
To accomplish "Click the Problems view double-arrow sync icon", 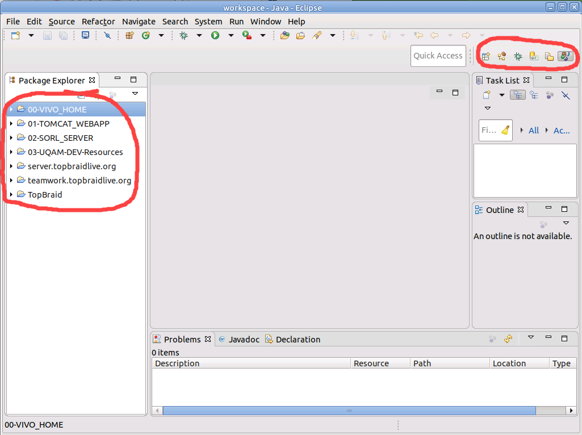I will click(x=508, y=338).
